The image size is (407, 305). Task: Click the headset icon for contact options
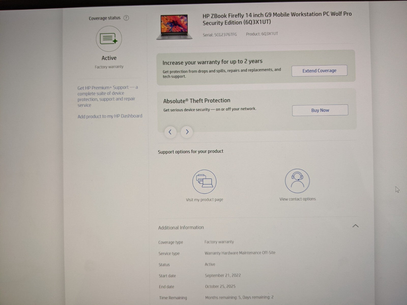pos(297,181)
